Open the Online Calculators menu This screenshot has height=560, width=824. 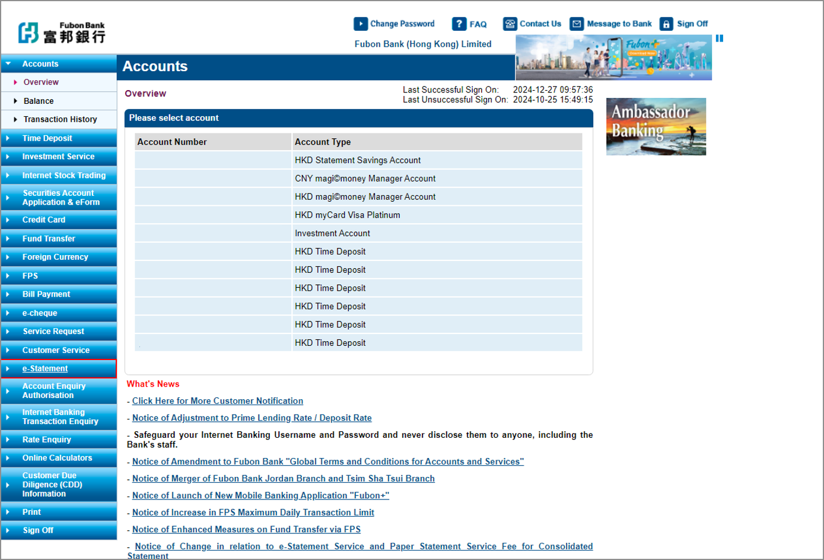59,458
